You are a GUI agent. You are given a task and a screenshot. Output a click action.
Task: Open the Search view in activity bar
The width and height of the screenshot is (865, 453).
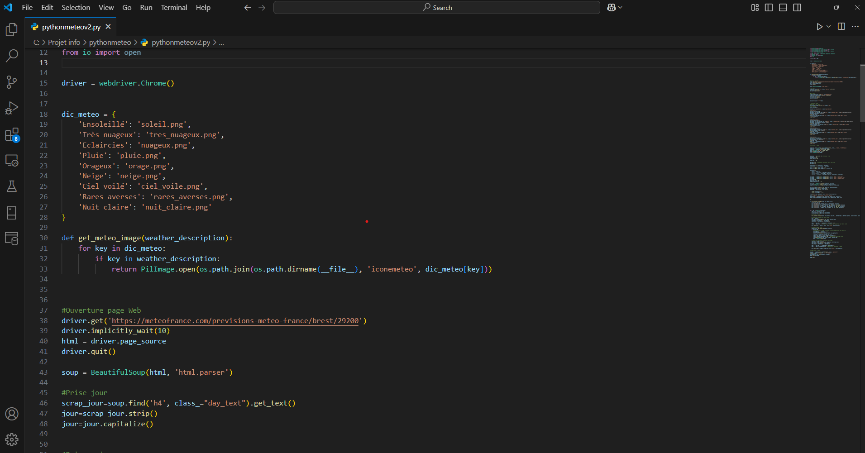(12, 56)
